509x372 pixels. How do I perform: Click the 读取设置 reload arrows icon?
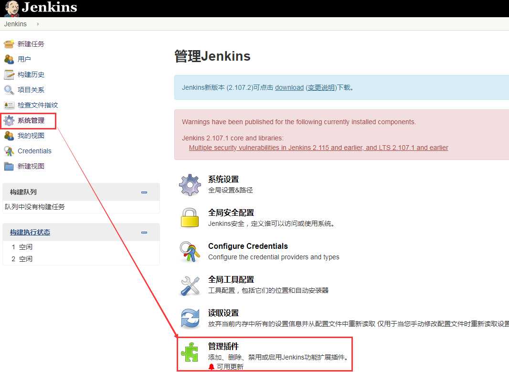point(190,318)
